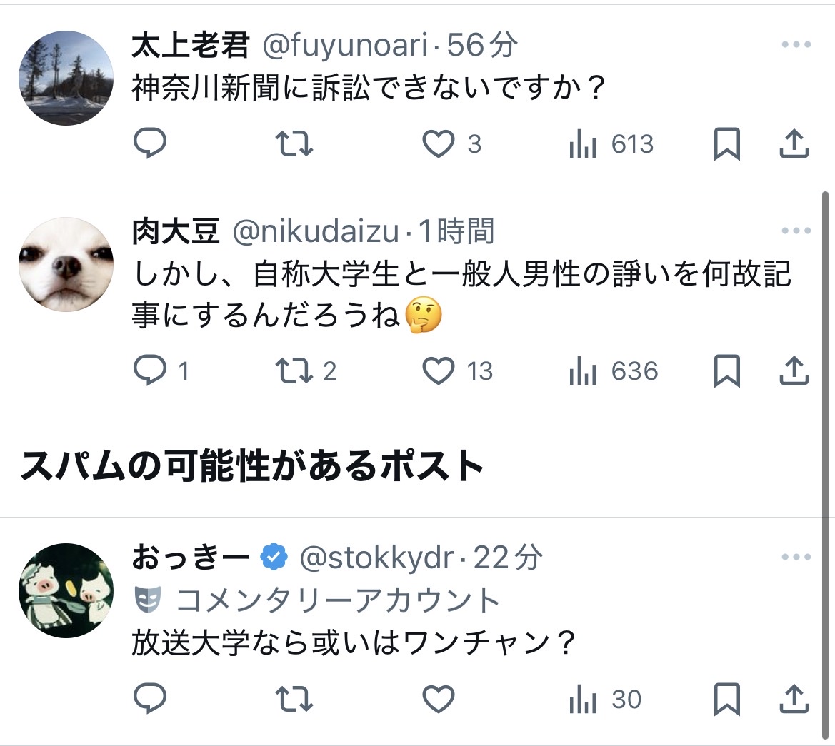Screen dimensions: 835x746
Task: Like 肉大豆's post with 13 likes
Action: click(x=439, y=371)
